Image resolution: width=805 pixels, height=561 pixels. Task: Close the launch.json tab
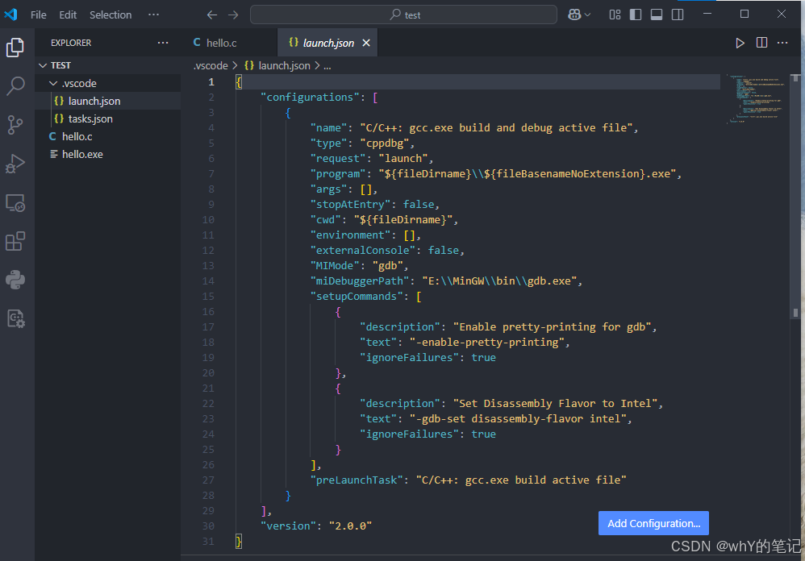[366, 43]
